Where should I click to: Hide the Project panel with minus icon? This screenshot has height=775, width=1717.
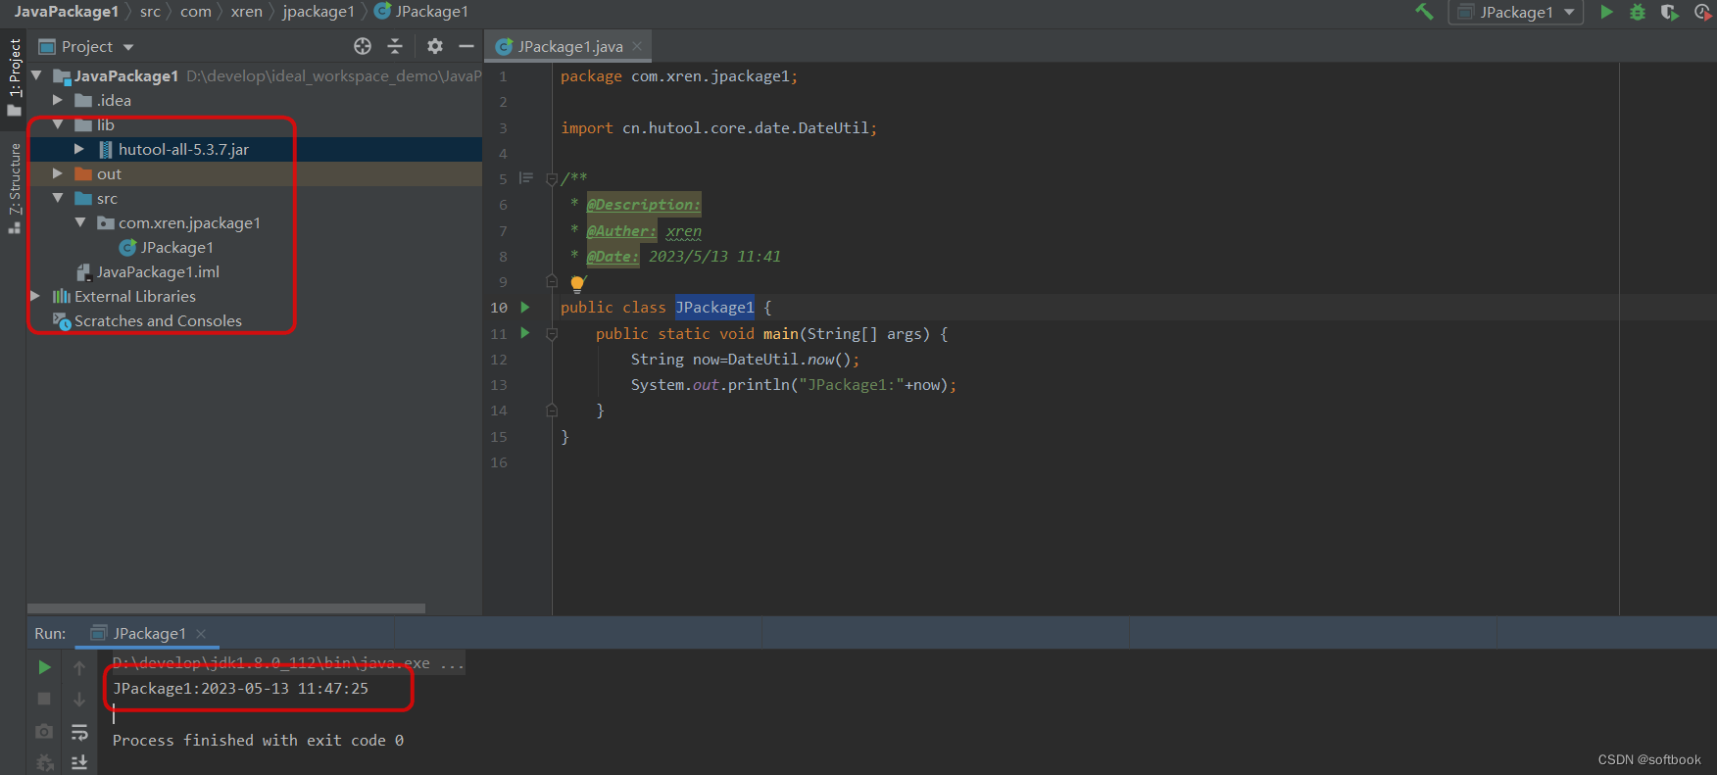[x=466, y=46]
